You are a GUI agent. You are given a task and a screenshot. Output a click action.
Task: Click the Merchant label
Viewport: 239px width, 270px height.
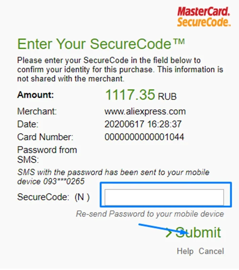pyautogui.click(x=37, y=111)
